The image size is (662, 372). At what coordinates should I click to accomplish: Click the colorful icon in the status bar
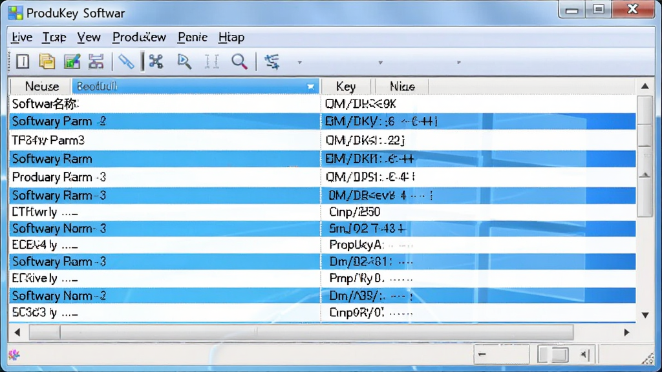14,355
